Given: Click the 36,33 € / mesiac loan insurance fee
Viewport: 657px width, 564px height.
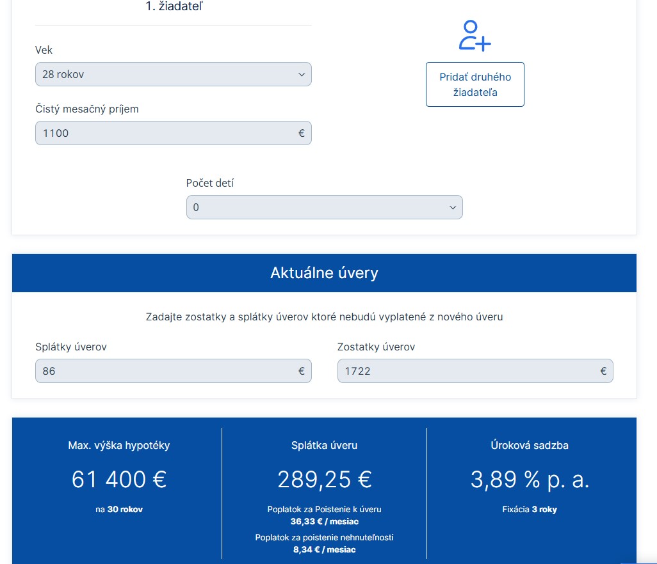Looking at the screenshot, I should (324, 521).
